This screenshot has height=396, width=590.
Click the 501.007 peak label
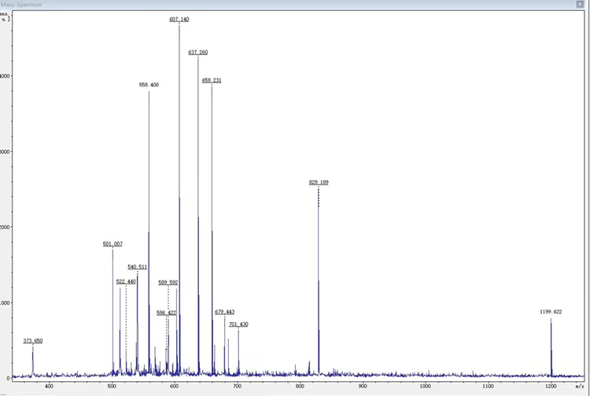click(x=112, y=244)
